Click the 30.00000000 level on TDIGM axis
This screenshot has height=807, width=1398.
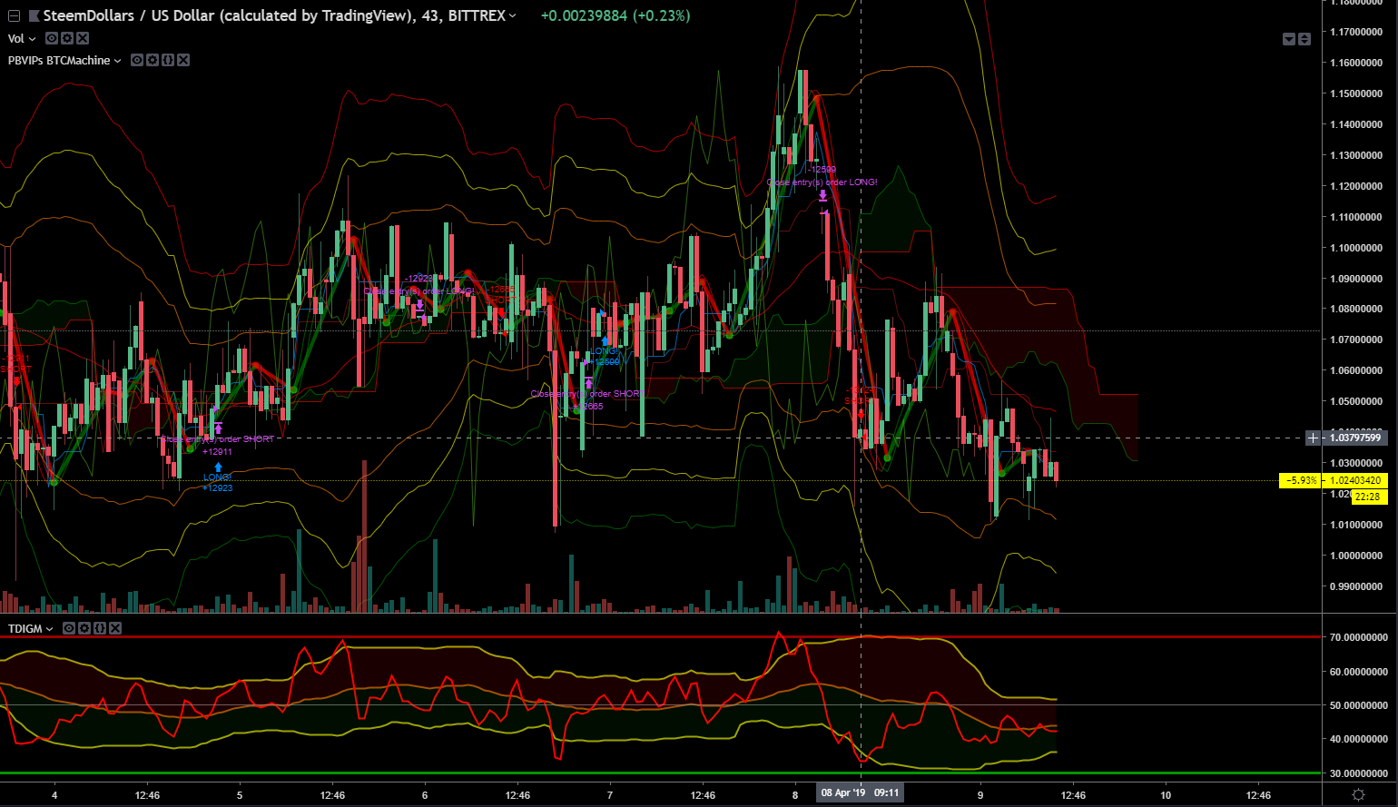(x=1358, y=773)
